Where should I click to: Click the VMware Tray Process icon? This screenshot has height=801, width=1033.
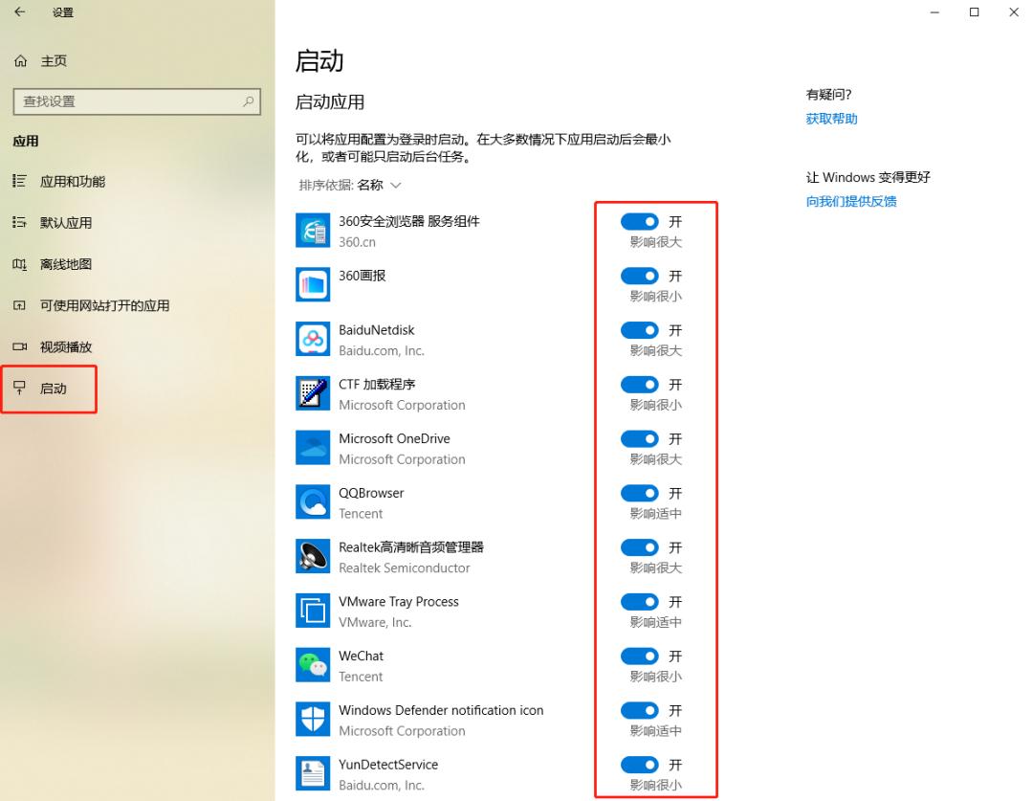pos(312,611)
